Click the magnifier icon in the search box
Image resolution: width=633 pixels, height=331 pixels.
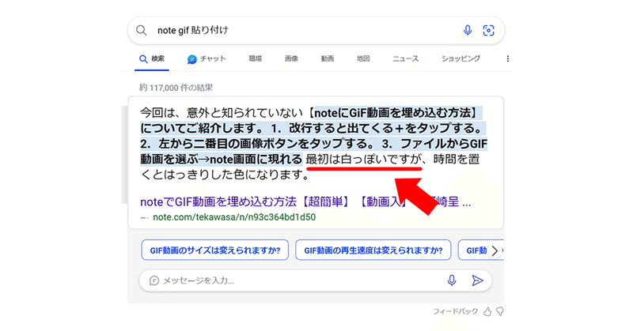pos(142,30)
